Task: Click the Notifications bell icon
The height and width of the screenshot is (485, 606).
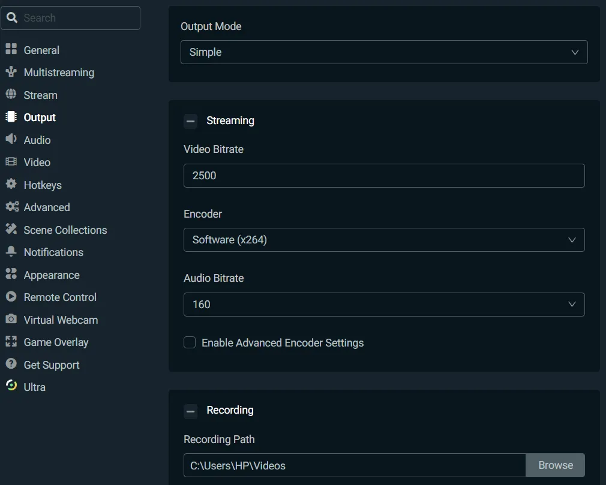Action: click(11, 251)
